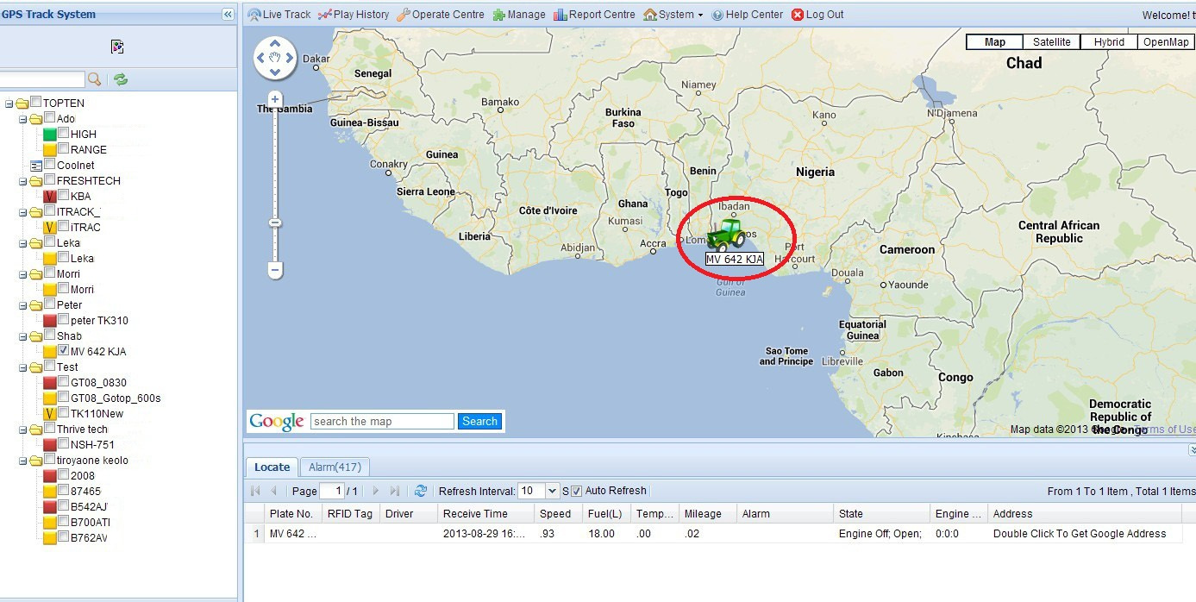Pan the map right with arrow control
This screenshot has width=1196, height=602.
290,58
